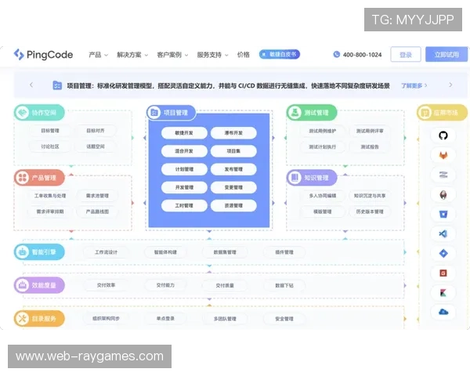Viewport: 470px width, 376px height.
Task: Click 交付效率 in 效能度量 row
Action: coord(106,285)
